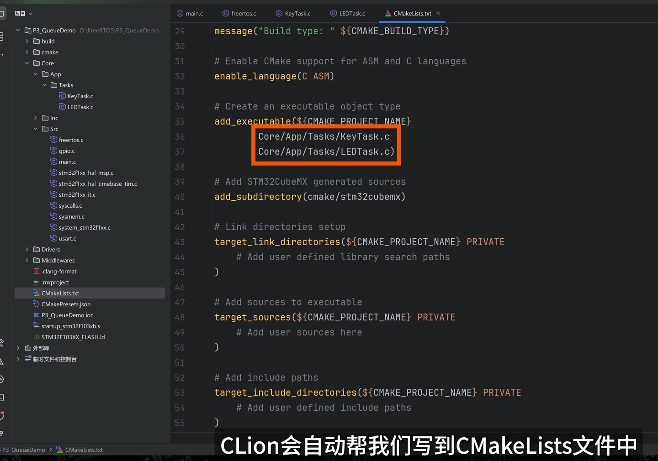This screenshot has width=658, height=461.
Task: Click the STM32F103XX_FLASH.ld file icon
Action: click(37, 337)
